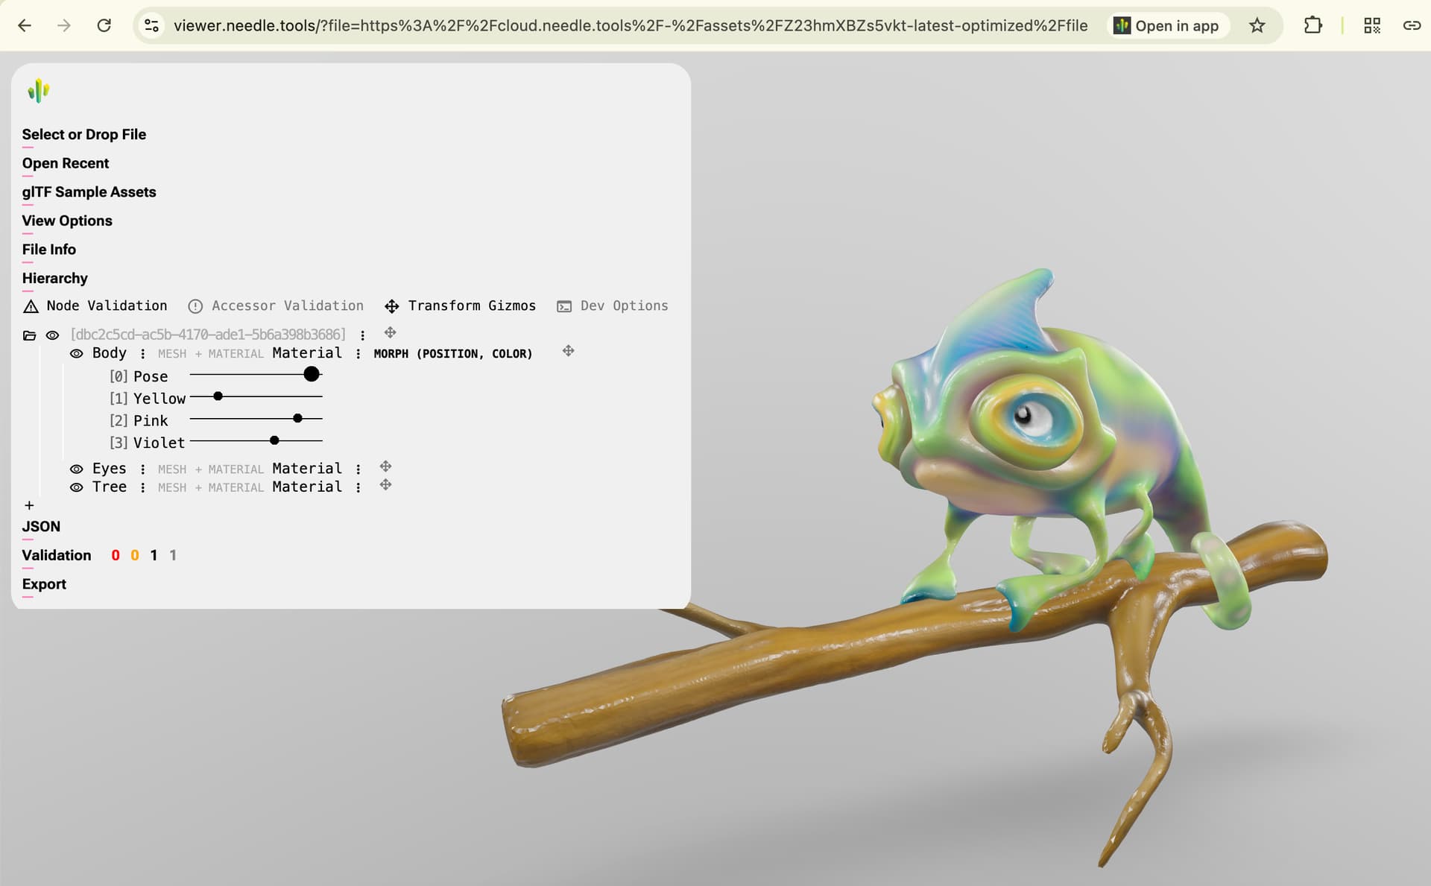
Task: Expand the View Options section
Action: point(67,221)
